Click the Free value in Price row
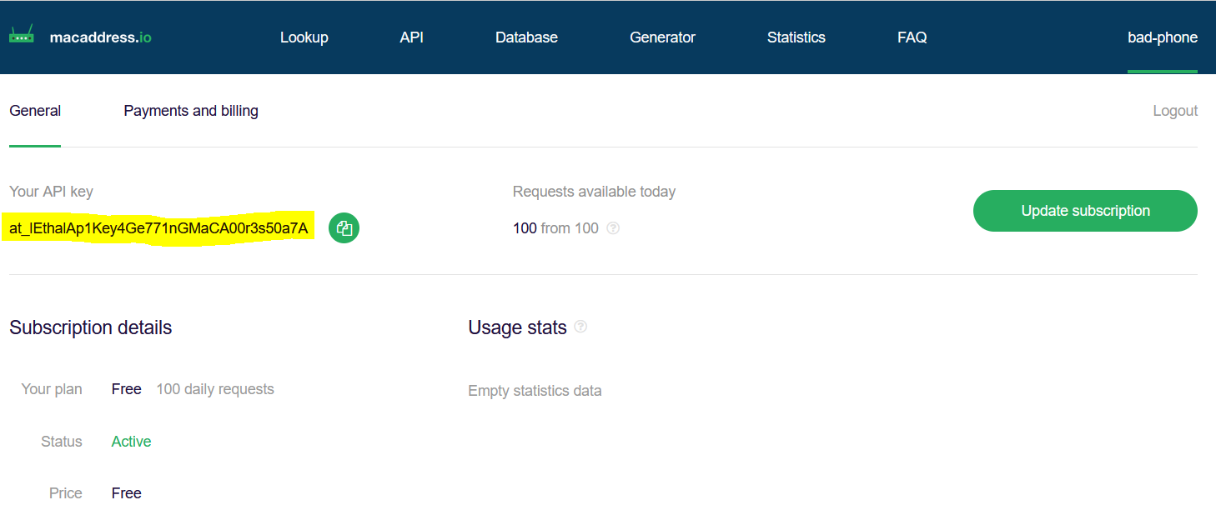Viewport: 1216px width, 510px height. (x=127, y=493)
